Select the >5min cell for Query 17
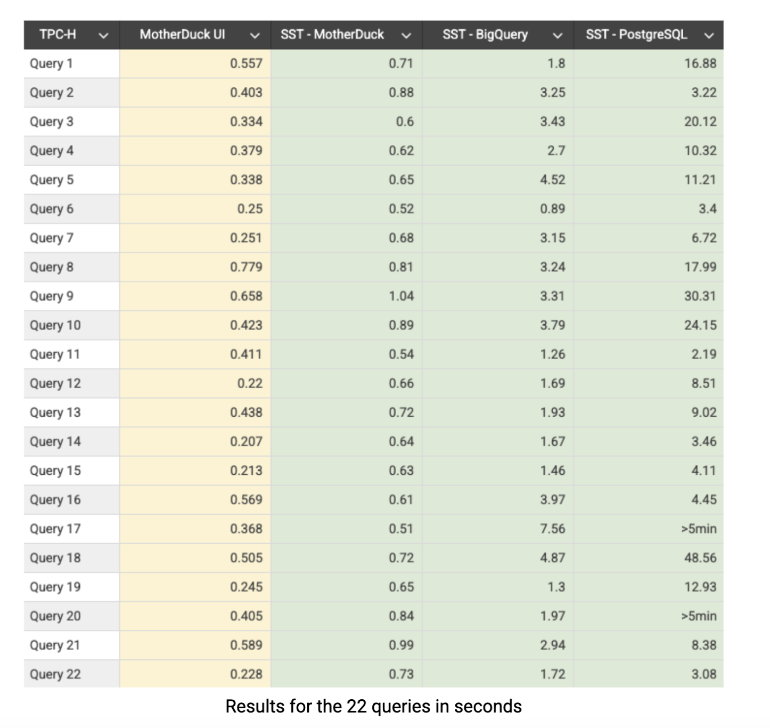770x728 pixels. (699, 529)
